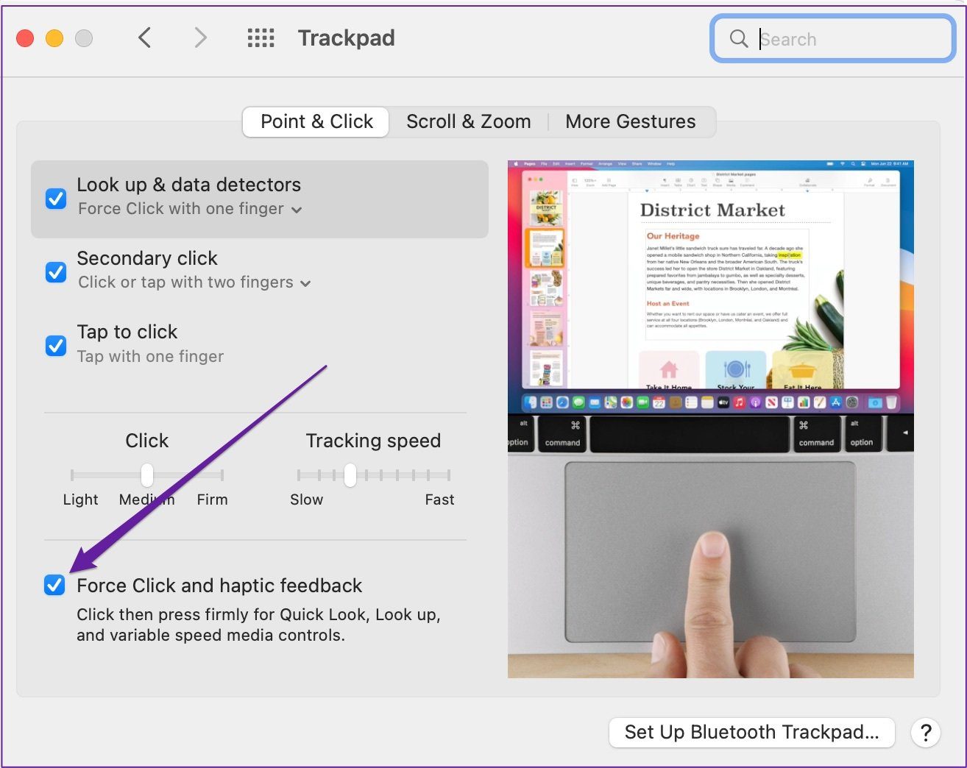Expand Click or tap with two fingers dropdown
This screenshot has width=967, height=768.
tap(194, 282)
